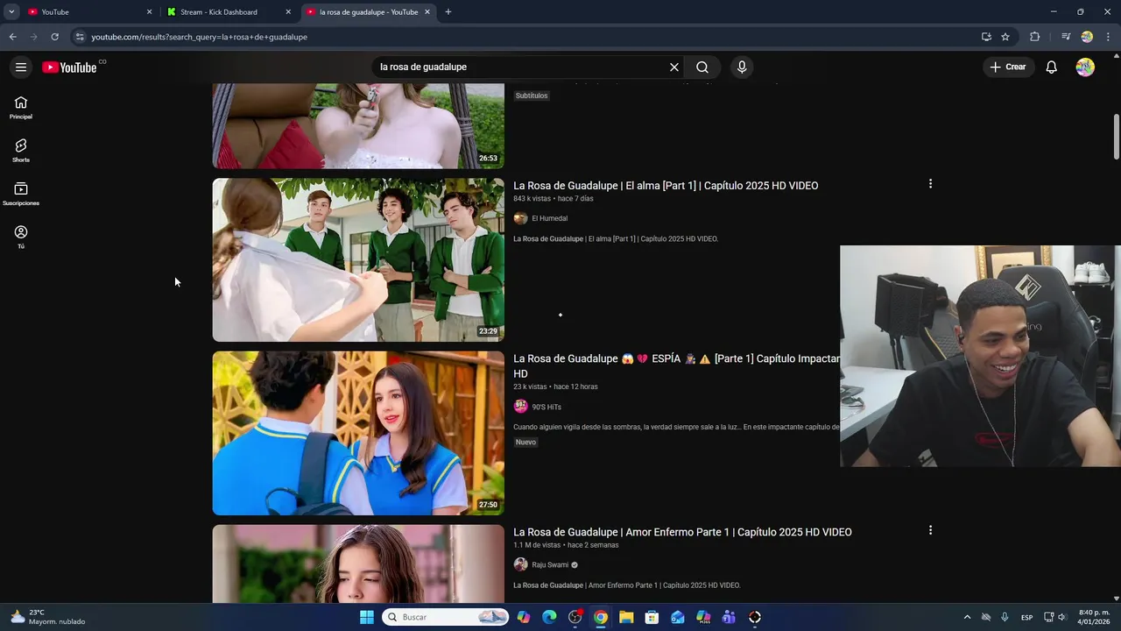
Task: Click the Subtítulos badge
Action: [532, 96]
